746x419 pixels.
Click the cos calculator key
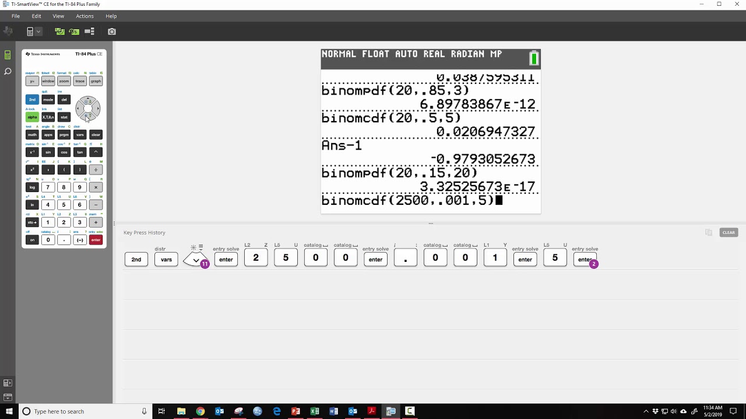(64, 152)
